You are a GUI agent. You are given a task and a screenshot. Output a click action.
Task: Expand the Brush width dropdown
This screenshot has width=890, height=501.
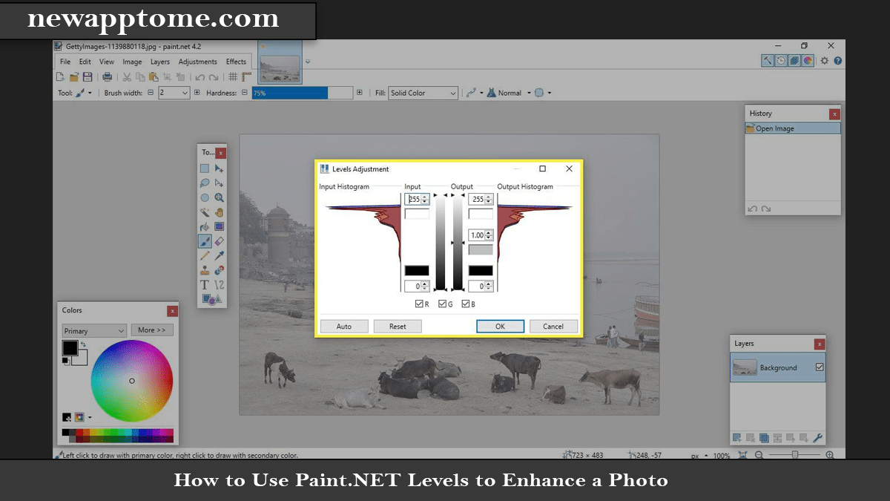(x=183, y=93)
